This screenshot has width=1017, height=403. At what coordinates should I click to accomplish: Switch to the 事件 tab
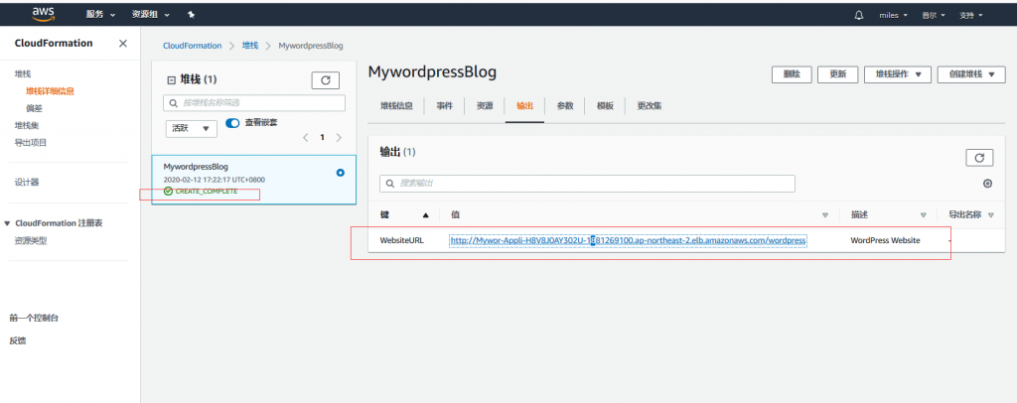click(x=444, y=106)
